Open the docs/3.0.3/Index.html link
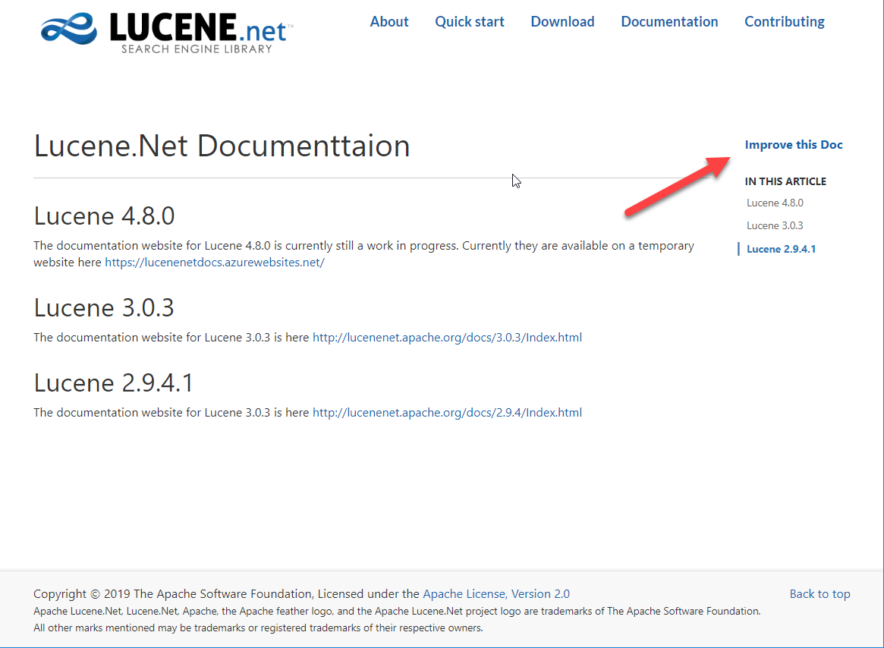 (447, 337)
